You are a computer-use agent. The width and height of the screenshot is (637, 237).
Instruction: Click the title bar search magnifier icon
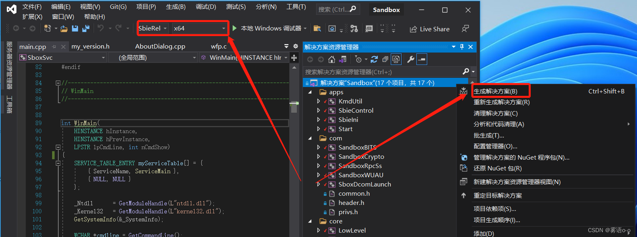[353, 9]
